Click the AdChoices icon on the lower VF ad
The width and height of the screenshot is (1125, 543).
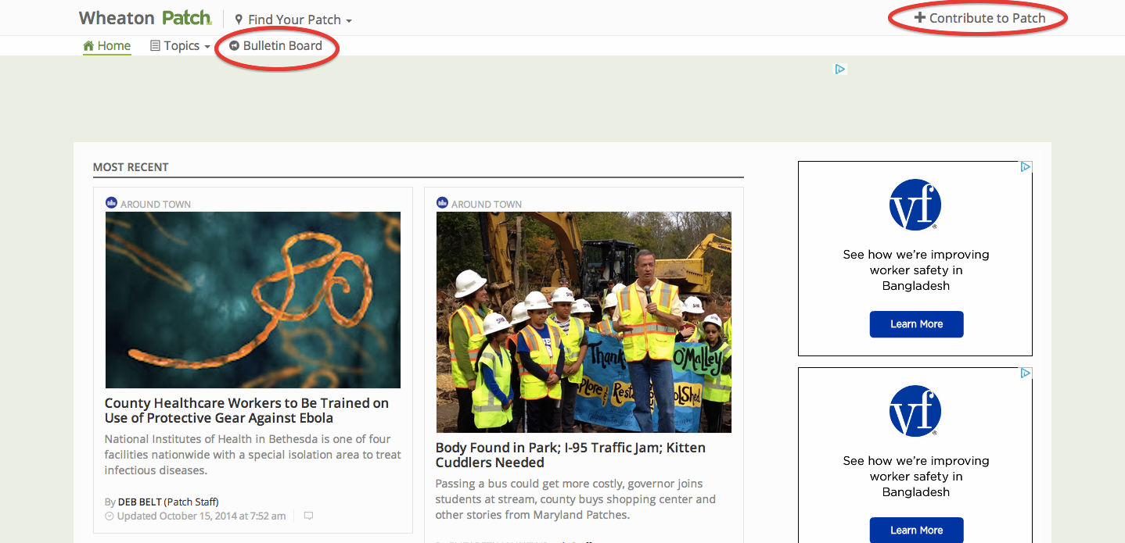[1026, 373]
